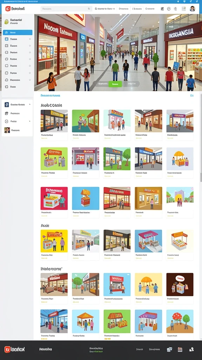Image resolution: width=202 pixels, height=360 pixels.
Task: Open yellow tile with orange umbrella stall
Action: tap(148, 284)
